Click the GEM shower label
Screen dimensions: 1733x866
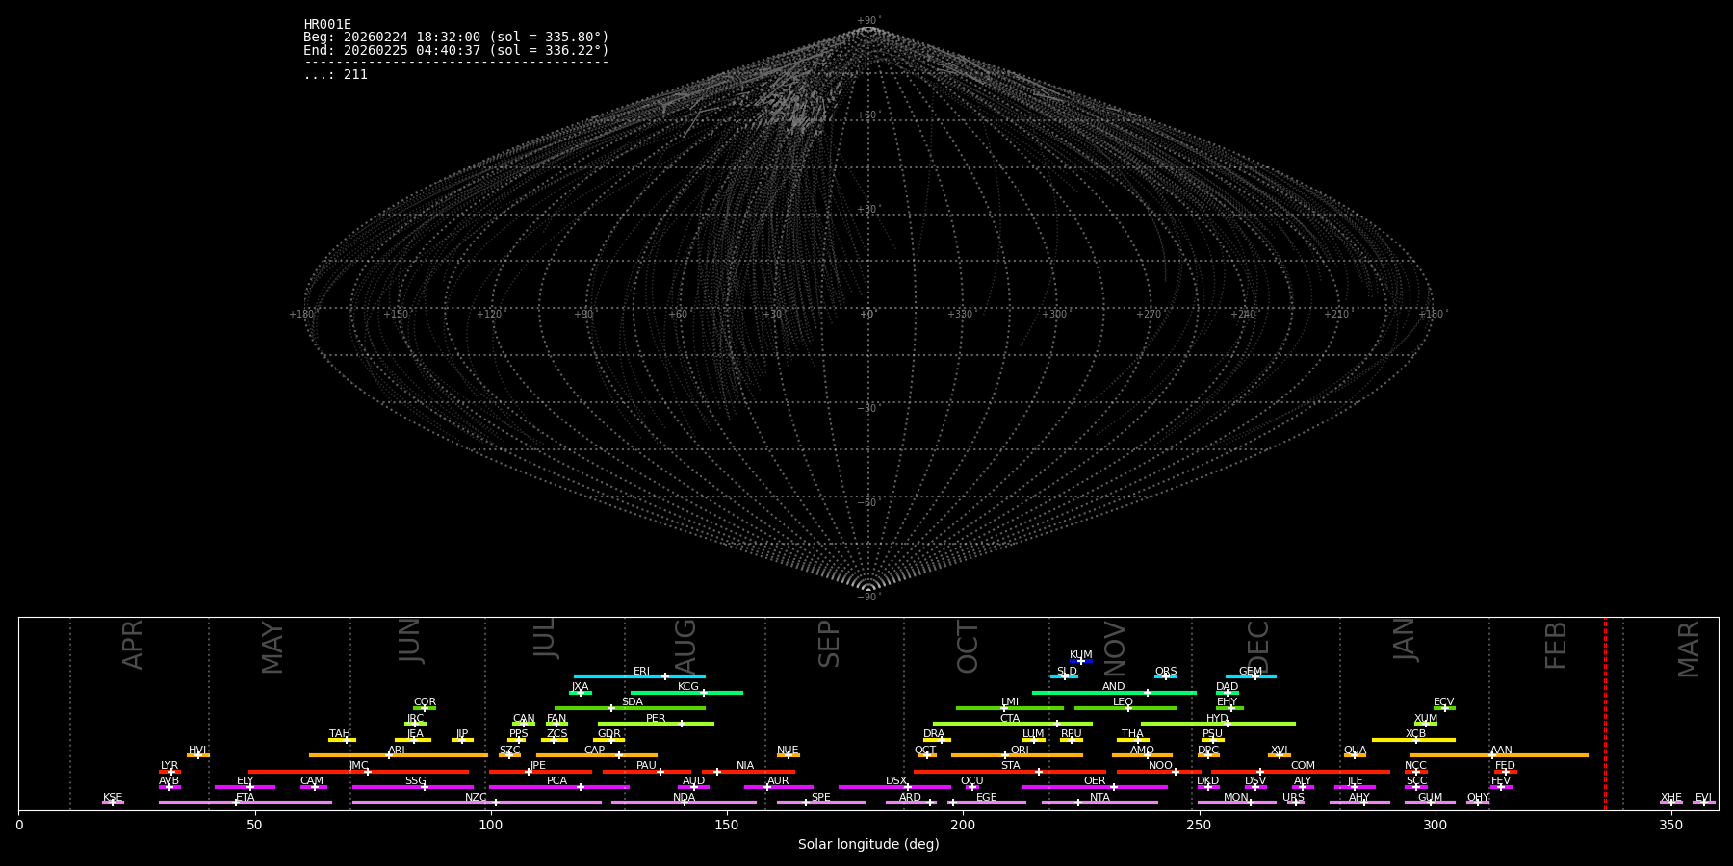pos(1251,672)
